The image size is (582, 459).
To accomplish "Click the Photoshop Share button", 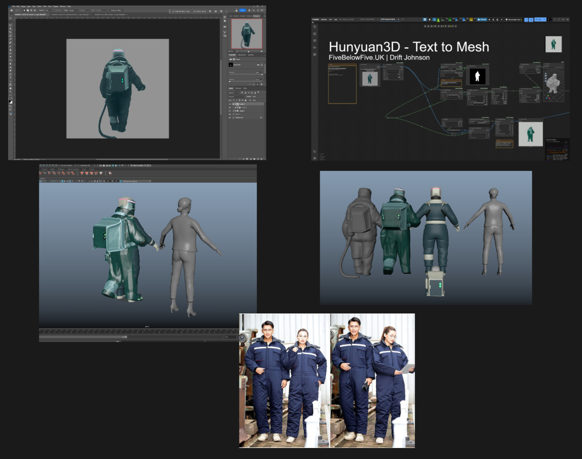I will pyautogui.click(x=243, y=10).
